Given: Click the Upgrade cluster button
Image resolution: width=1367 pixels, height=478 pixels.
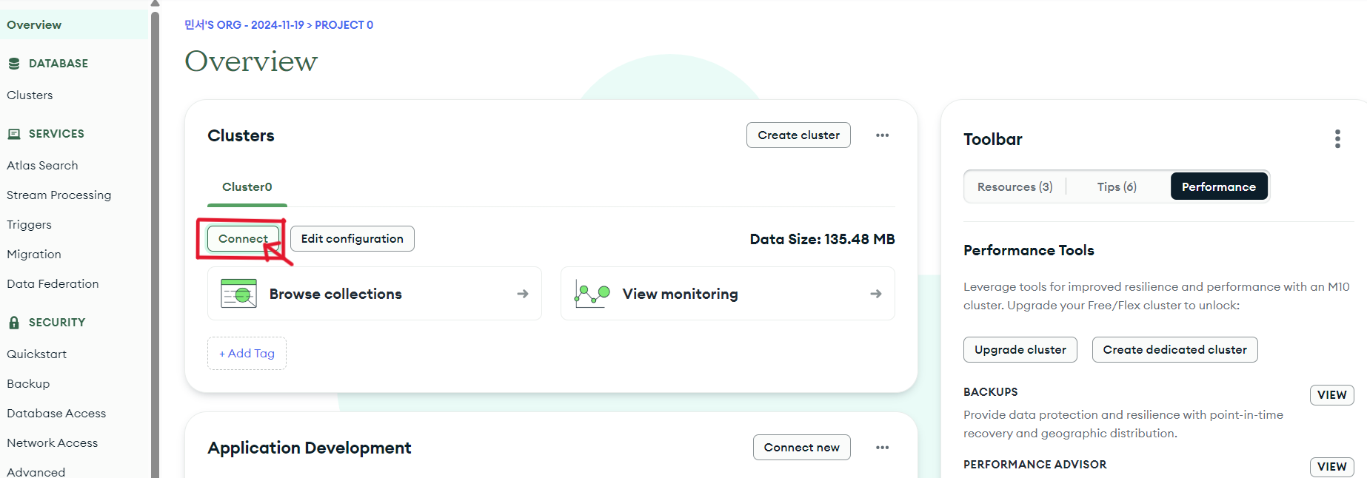Looking at the screenshot, I should tap(1020, 350).
